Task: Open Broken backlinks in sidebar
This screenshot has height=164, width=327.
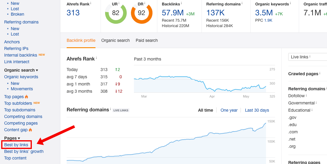Action: point(17,14)
